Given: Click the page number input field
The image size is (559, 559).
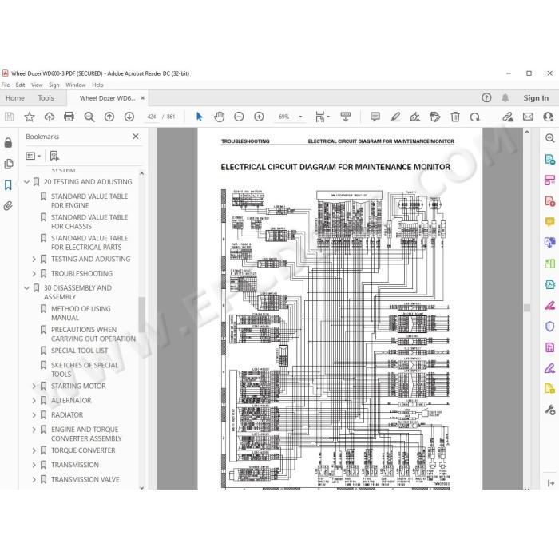Looking at the screenshot, I should (152, 117).
